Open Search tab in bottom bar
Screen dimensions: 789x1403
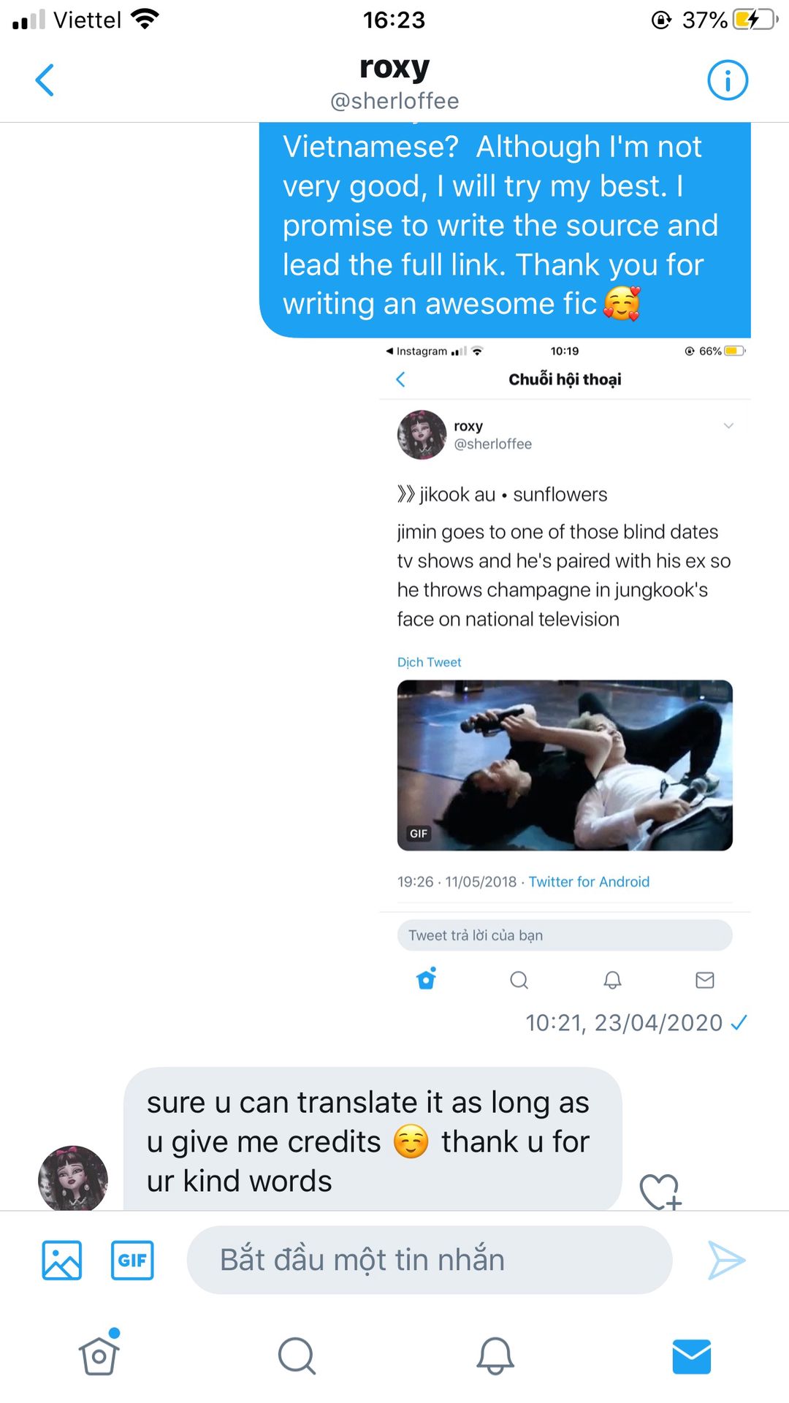[297, 1356]
